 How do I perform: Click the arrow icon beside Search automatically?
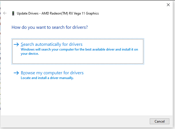click(17, 44)
